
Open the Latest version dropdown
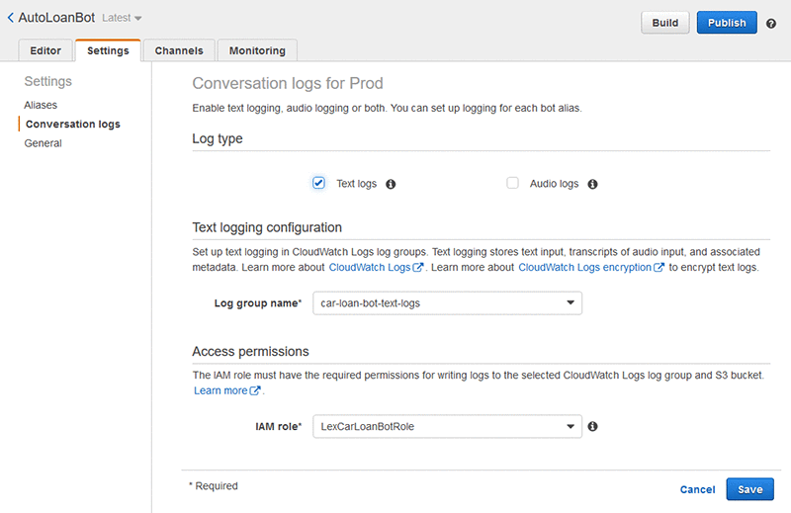click(x=123, y=19)
